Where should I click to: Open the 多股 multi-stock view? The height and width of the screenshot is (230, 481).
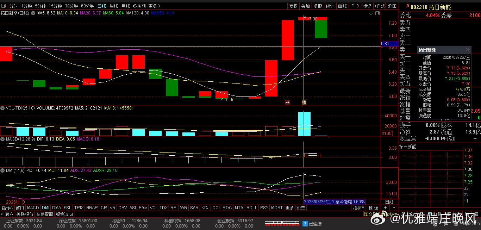click(x=318, y=6)
